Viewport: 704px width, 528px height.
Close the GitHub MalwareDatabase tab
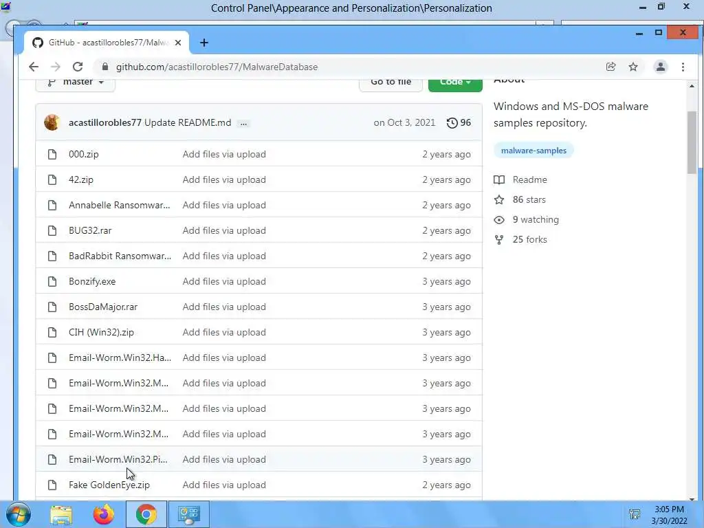point(178,43)
